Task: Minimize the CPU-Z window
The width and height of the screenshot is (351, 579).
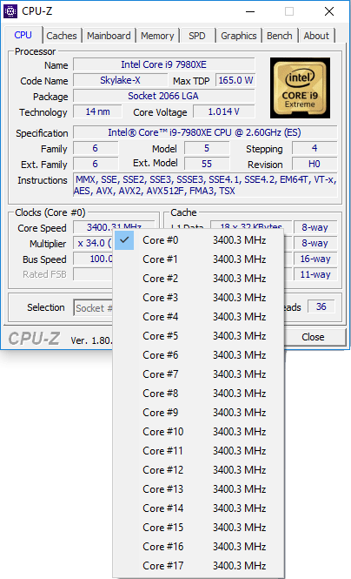Action: pyautogui.click(x=250, y=11)
